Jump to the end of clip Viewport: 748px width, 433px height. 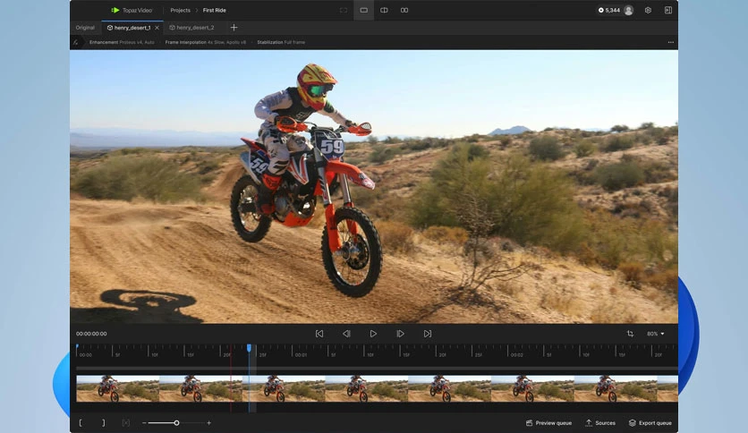point(428,334)
